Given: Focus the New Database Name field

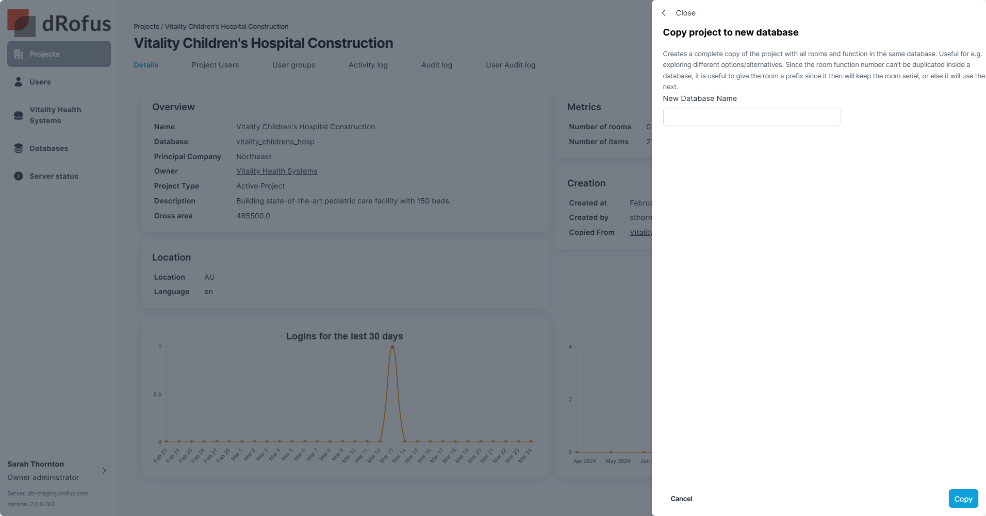Looking at the screenshot, I should click(751, 117).
